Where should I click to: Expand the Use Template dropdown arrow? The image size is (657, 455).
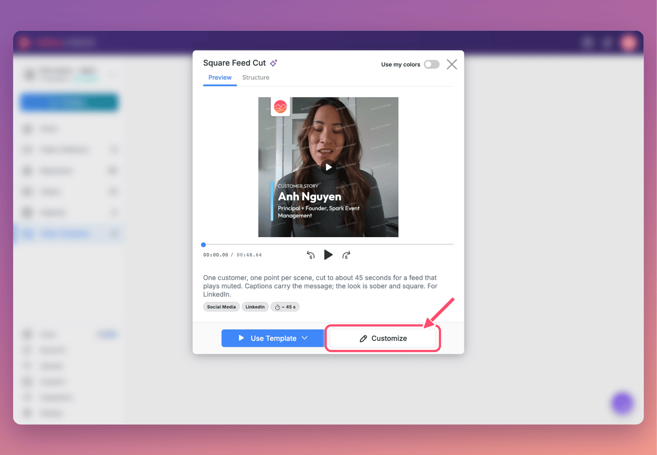click(x=305, y=338)
